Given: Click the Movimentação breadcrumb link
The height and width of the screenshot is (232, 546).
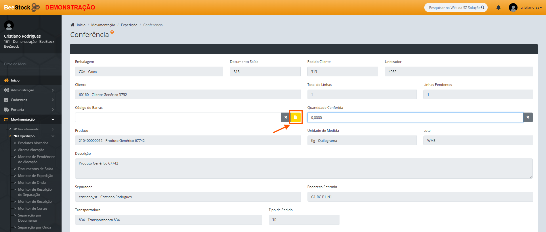Looking at the screenshot, I should [x=103, y=25].
